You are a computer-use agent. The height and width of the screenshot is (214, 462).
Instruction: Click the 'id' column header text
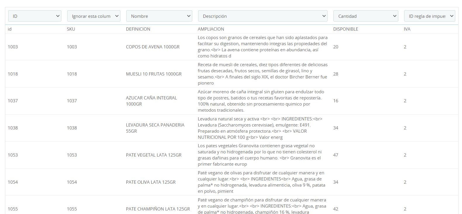[10, 29]
